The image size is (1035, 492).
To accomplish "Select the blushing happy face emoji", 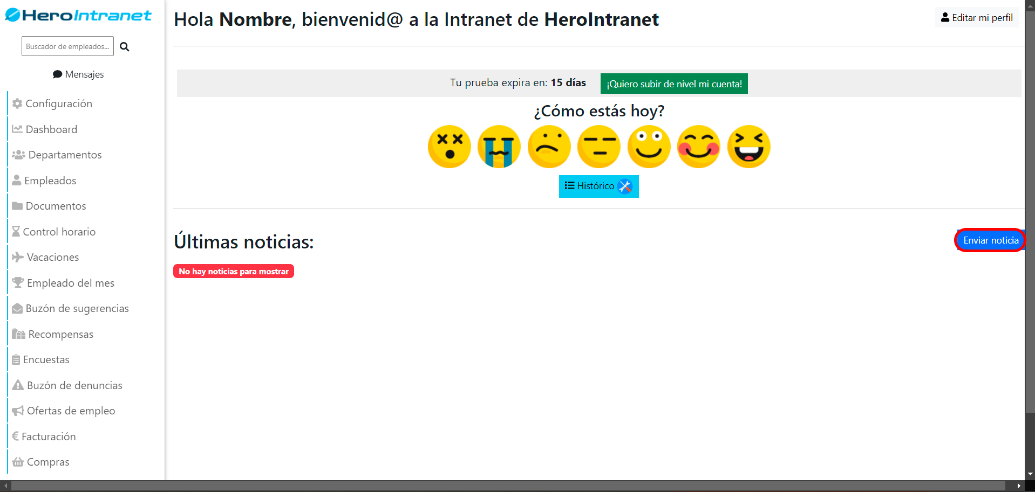I will [699, 147].
